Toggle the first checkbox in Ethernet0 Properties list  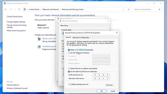click(x=63, y=44)
